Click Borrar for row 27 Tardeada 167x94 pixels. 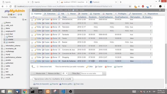[54, 34]
